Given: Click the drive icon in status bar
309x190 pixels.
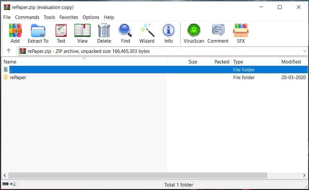Looking at the screenshot, I should click(x=5, y=184).
